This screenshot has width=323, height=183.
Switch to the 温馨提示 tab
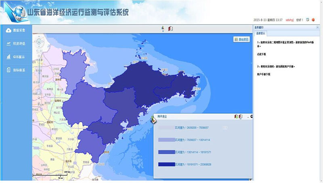[x=260, y=33]
